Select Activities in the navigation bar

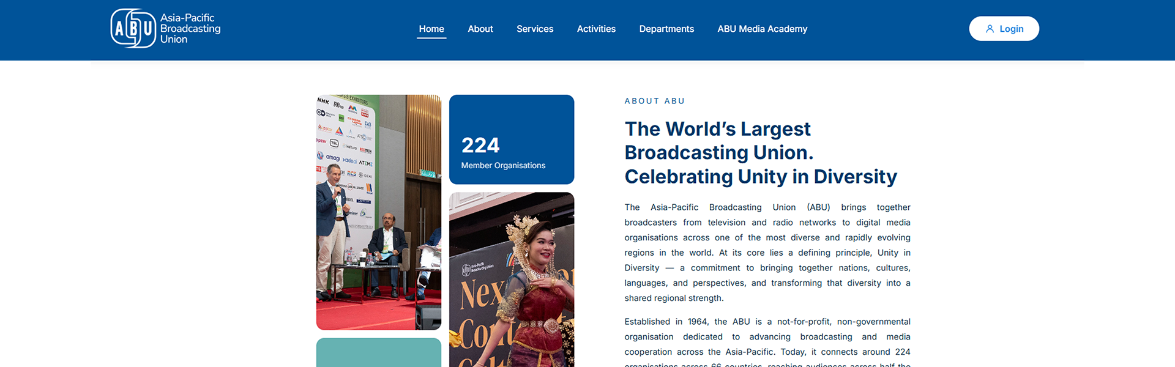(596, 29)
